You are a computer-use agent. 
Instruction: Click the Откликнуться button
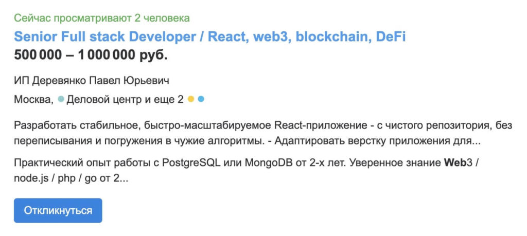58,210
